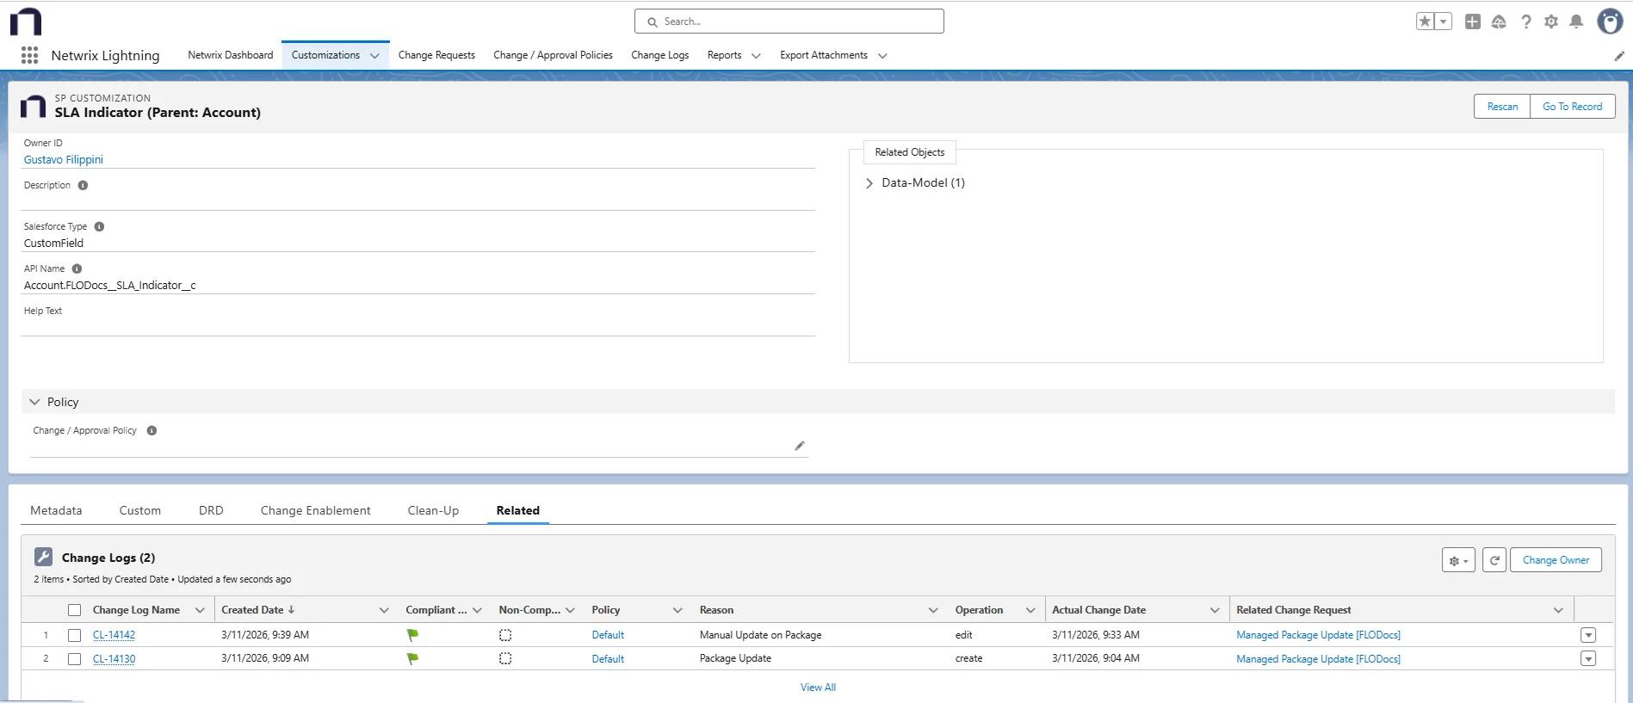Open Customizations tab dropdown chevron
Viewport: 1633px width, 703px height.
pyautogui.click(x=374, y=56)
